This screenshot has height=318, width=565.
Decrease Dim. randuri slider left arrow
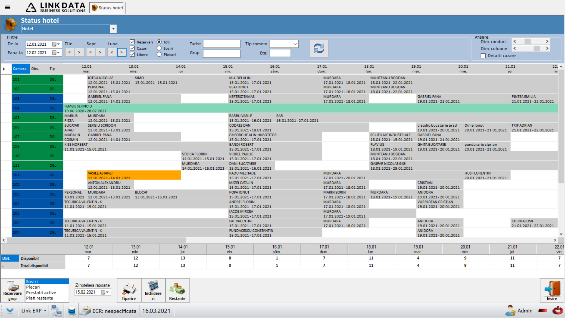pos(515,42)
